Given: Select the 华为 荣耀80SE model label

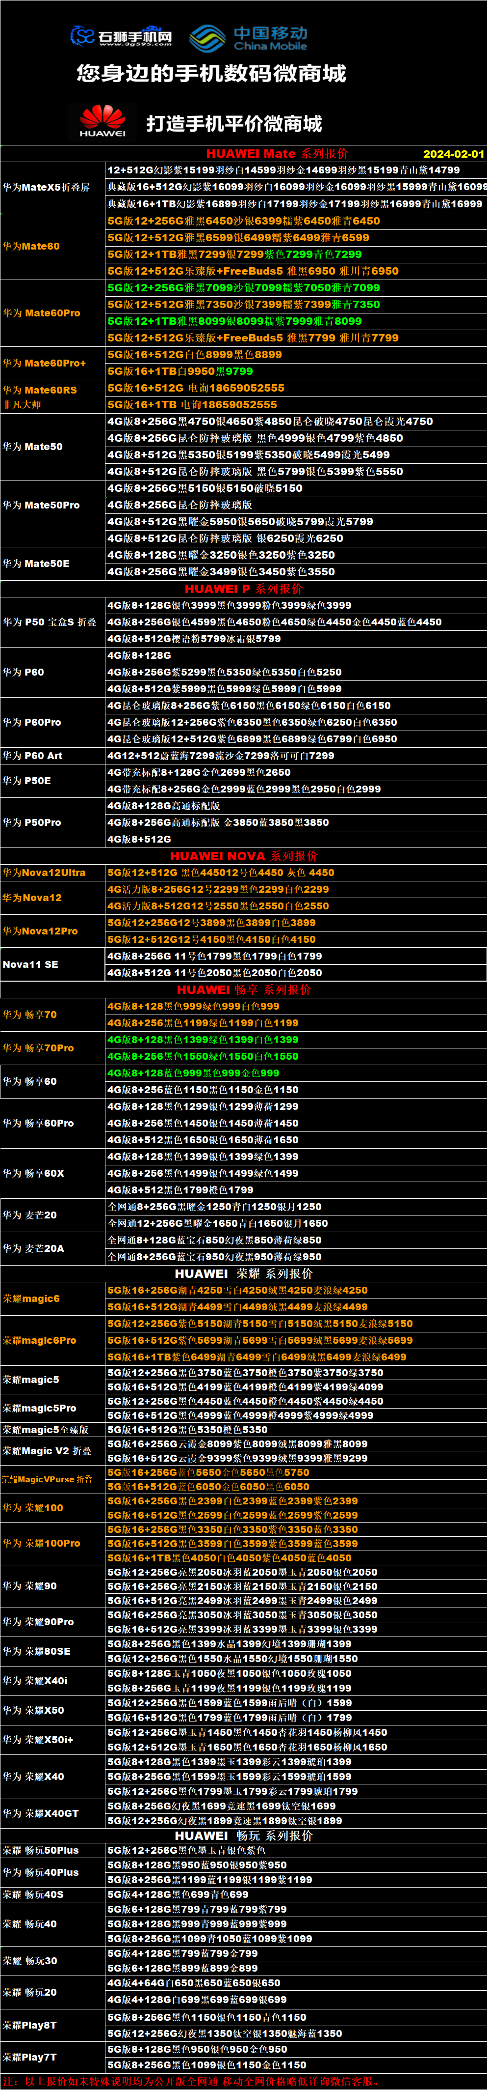Looking at the screenshot, I should [x=36, y=1651].
